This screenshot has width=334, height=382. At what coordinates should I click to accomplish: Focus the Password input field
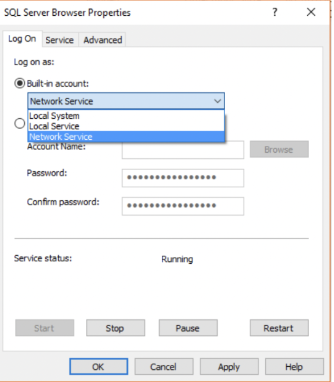click(x=183, y=178)
